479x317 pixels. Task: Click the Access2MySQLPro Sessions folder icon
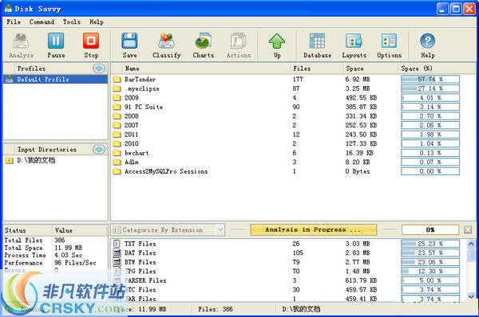[117, 171]
